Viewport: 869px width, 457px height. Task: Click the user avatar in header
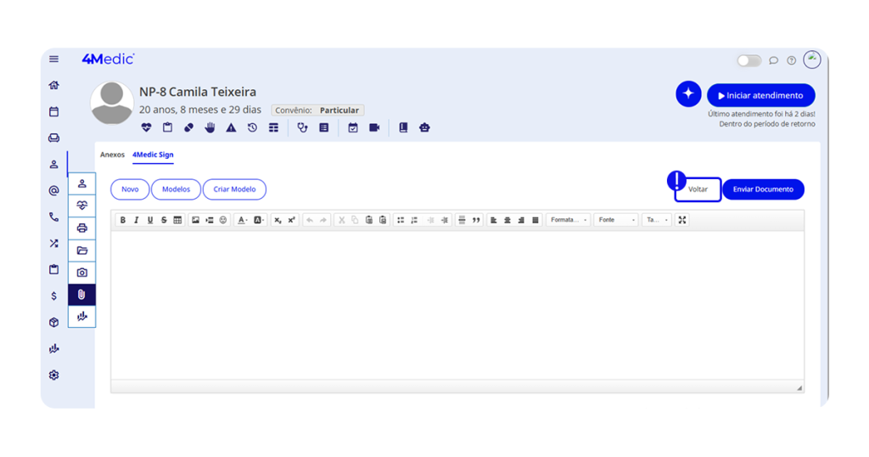[x=812, y=59]
